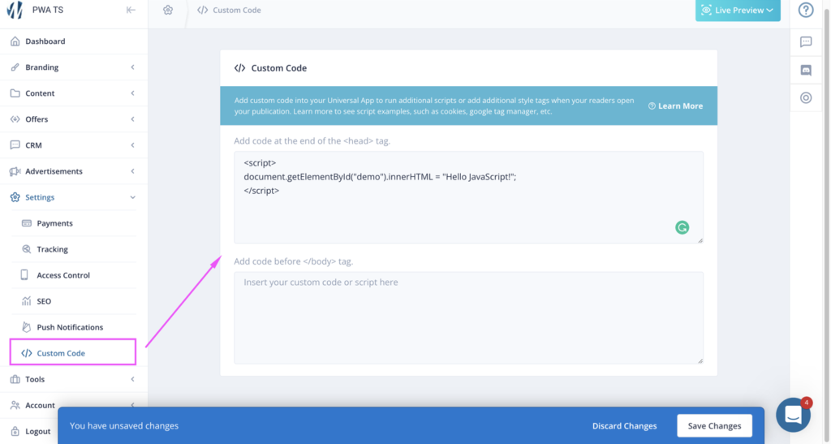Click the Custom Code panel heading
The image size is (831, 444).
coord(279,68)
